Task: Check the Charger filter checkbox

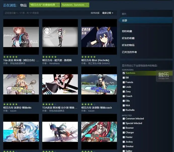Action: pos(124,133)
